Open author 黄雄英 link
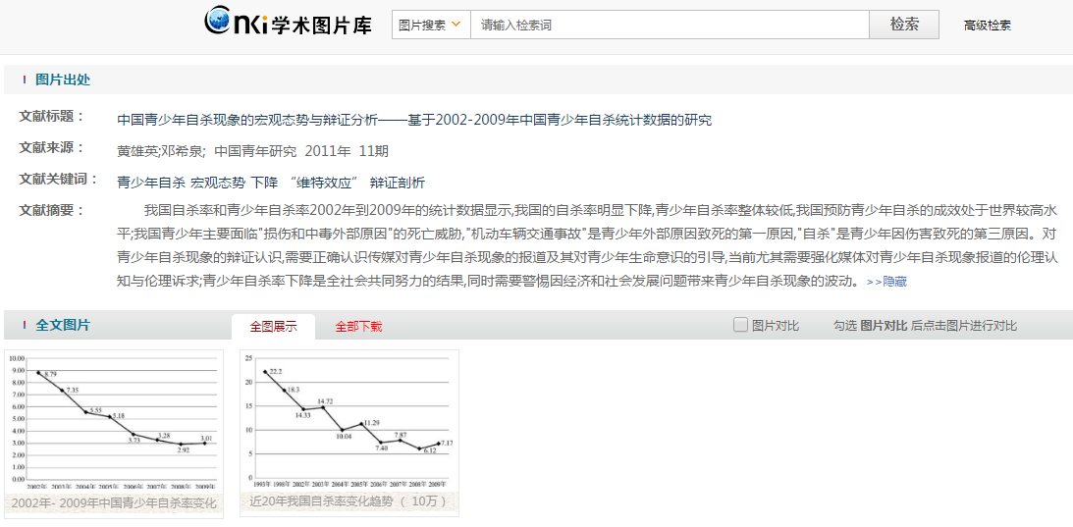1073x527 pixels. pyautogui.click(x=136, y=151)
